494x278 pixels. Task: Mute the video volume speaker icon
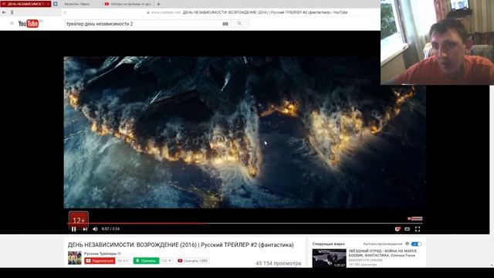click(95, 229)
